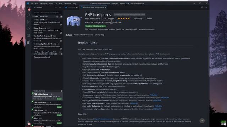227x127 pixels.
Task: Open the Go menu
Action: point(56,4)
